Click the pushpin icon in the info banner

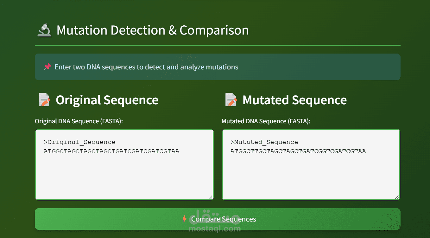coord(47,67)
